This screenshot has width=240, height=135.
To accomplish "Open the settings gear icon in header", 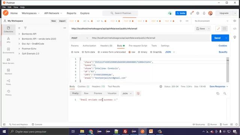I will (x=198, y=13).
